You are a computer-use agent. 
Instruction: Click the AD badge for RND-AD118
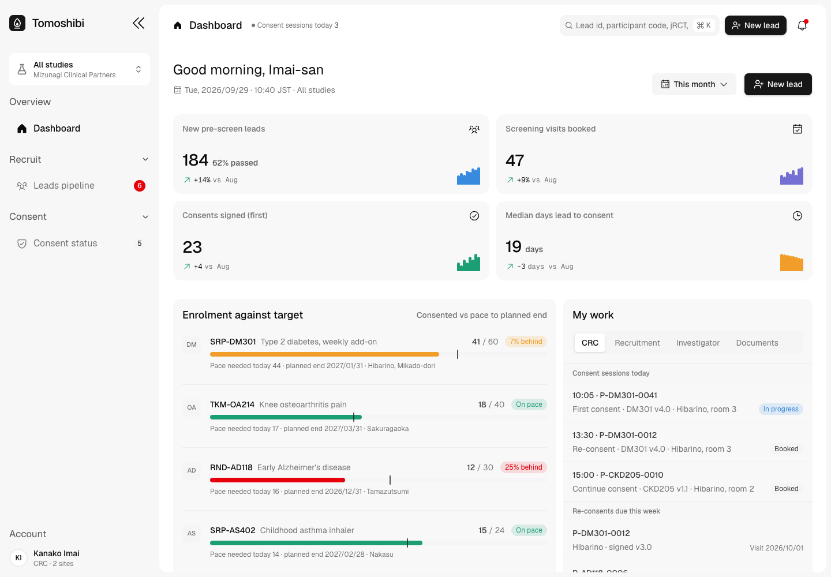coord(192,470)
